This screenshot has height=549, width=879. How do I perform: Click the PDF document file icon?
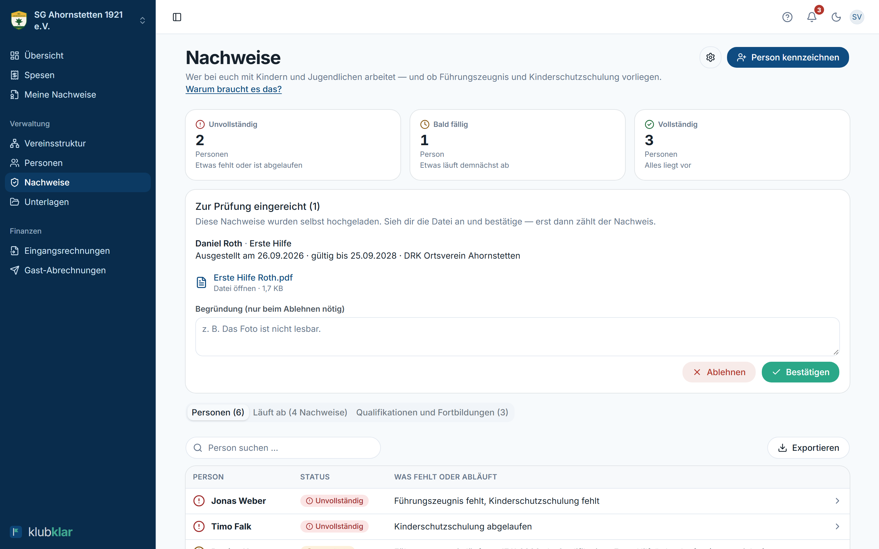pyautogui.click(x=201, y=282)
